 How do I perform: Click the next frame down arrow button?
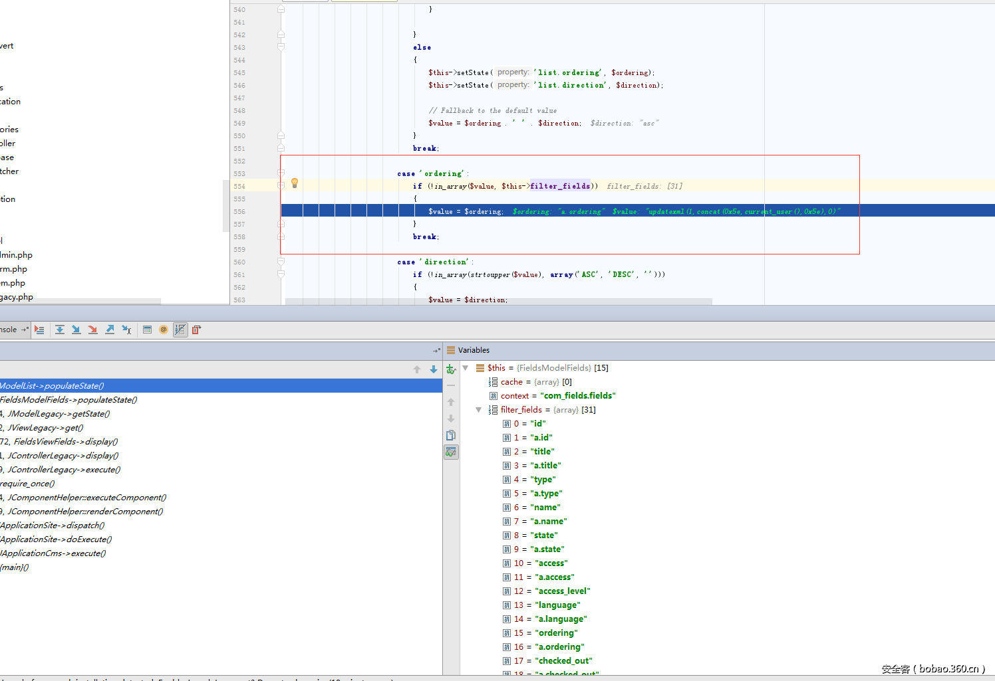[434, 369]
